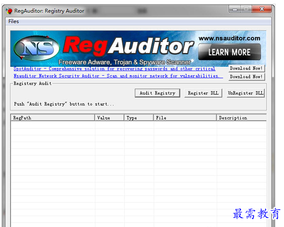Click Download Now next to Nsauditor

pos(247,77)
